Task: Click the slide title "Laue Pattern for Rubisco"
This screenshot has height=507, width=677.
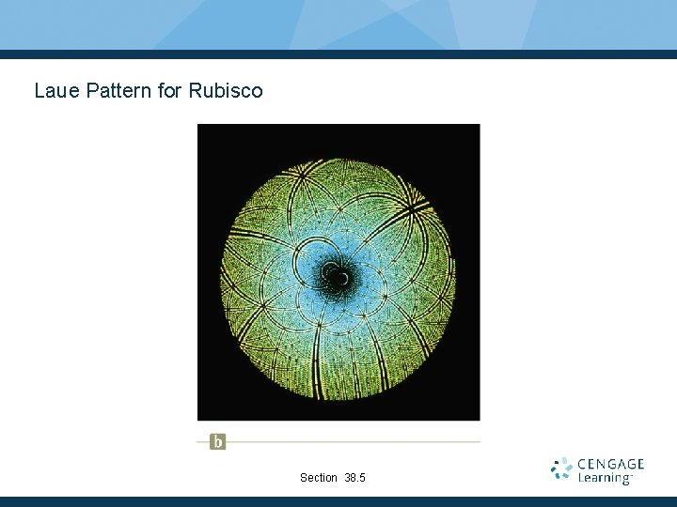Action: click(x=149, y=90)
